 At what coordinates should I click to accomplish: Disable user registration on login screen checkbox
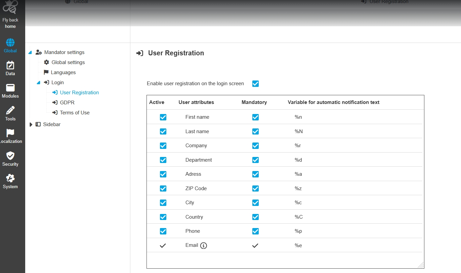point(255,84)
